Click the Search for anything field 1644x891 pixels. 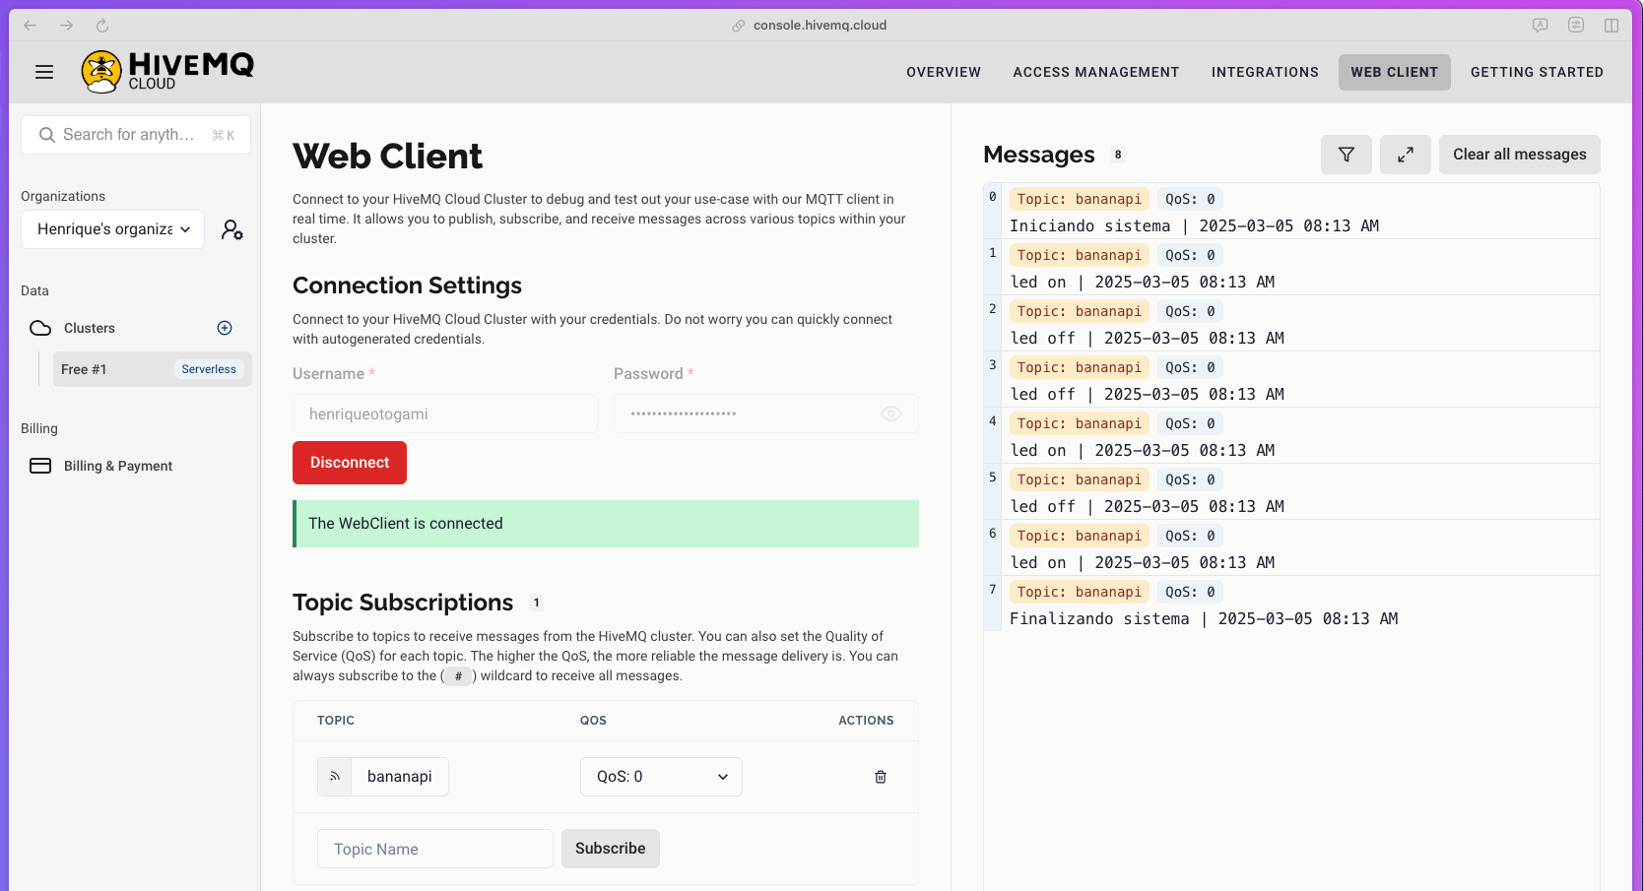136,135
